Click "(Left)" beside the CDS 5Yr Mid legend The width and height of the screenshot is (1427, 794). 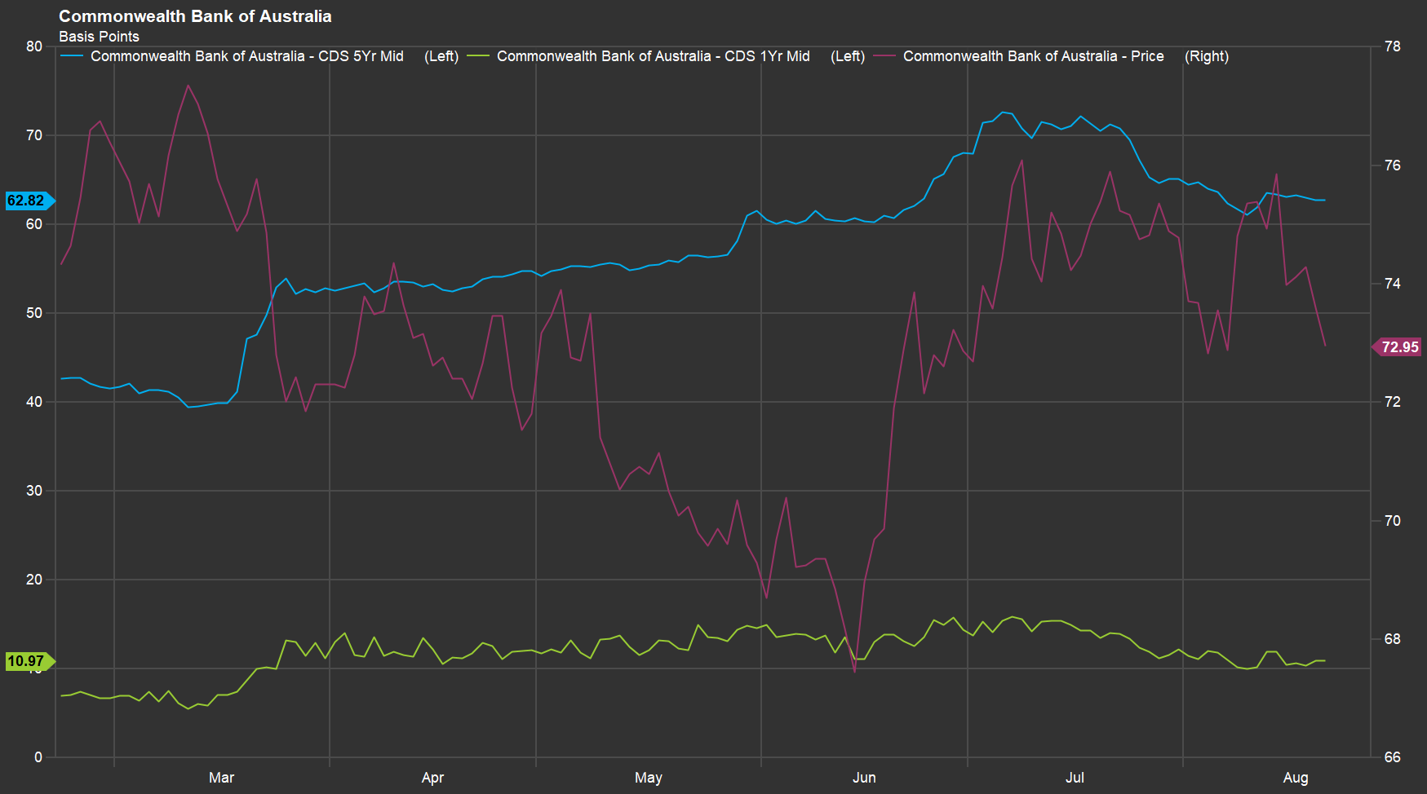[x=441, y=56]
